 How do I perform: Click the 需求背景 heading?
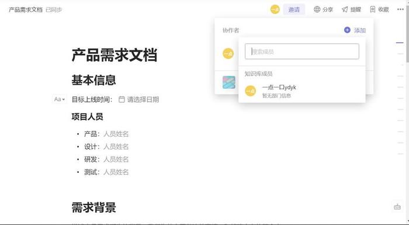[x=94, y=207]
